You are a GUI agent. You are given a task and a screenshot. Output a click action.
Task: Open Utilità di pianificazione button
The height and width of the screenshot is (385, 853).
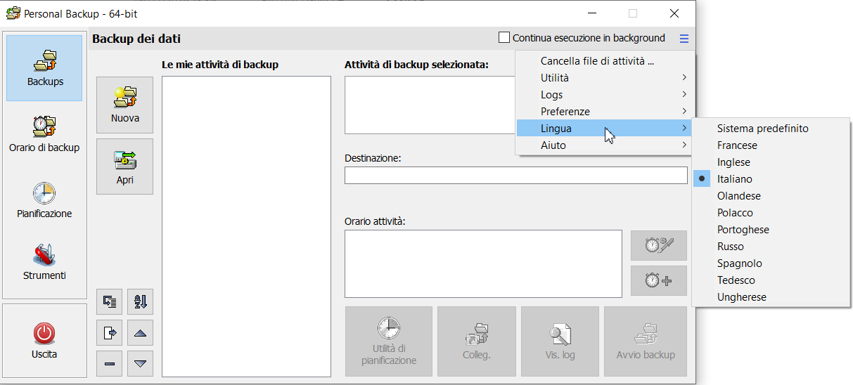pos(389,341)
